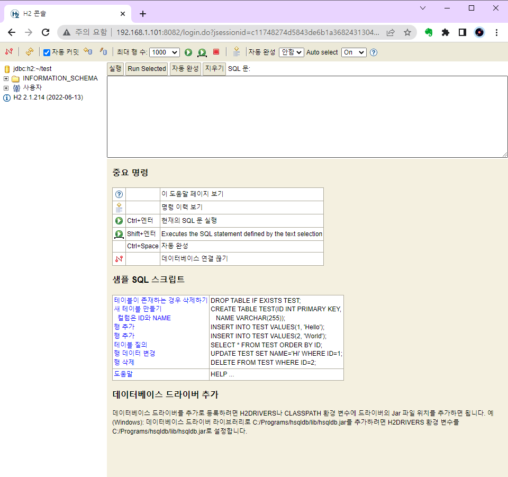Click the share page icon in address bar

(x=391, y=32)
